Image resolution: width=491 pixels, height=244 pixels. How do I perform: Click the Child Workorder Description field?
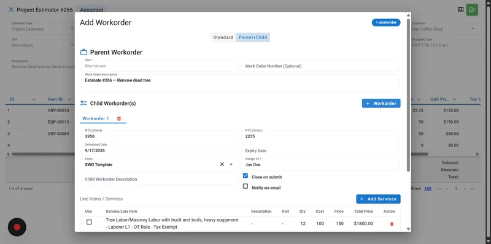pos(160,179)
